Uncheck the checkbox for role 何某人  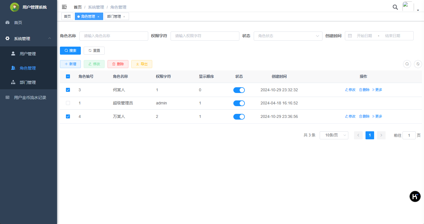click(x=68, y=90)
